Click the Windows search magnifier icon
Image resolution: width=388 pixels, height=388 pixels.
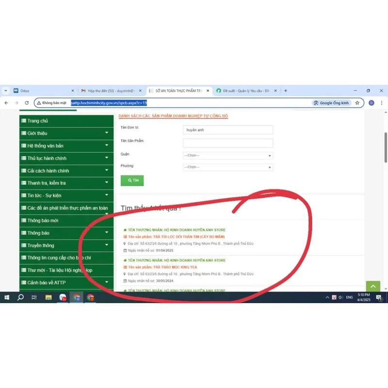pos(20,297)
